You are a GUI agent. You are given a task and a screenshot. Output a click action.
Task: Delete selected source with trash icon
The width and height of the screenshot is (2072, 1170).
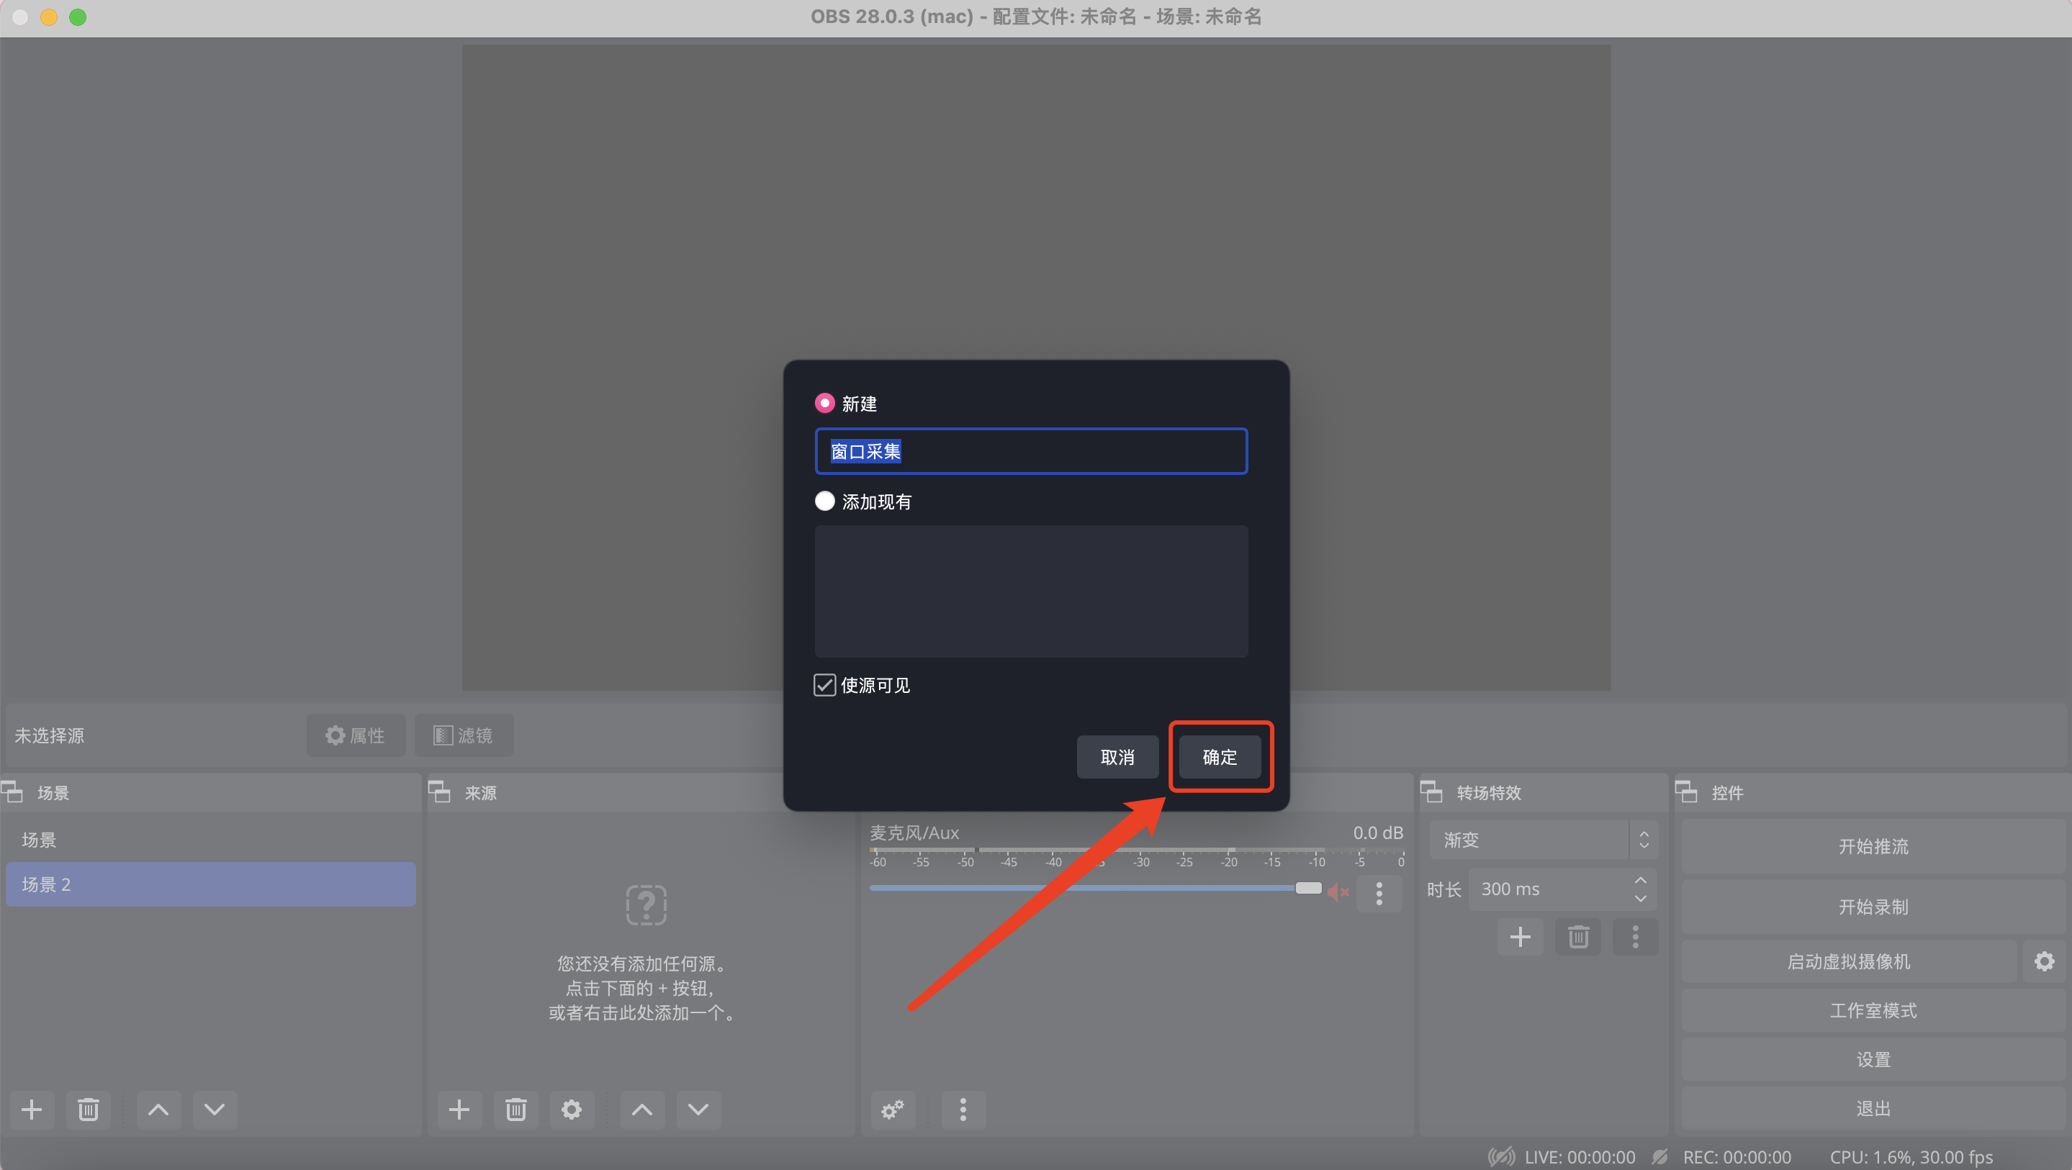click(515, 1110)
